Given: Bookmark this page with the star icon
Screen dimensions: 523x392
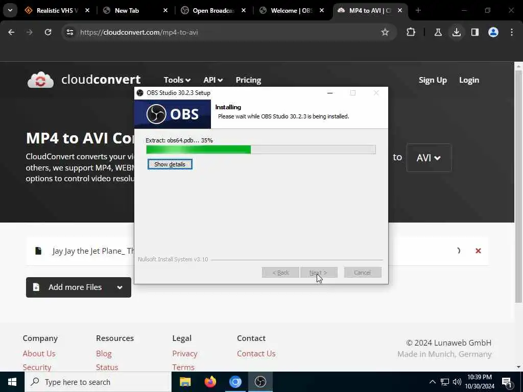Looking at the screenshot, I should (x=385, y=32).
